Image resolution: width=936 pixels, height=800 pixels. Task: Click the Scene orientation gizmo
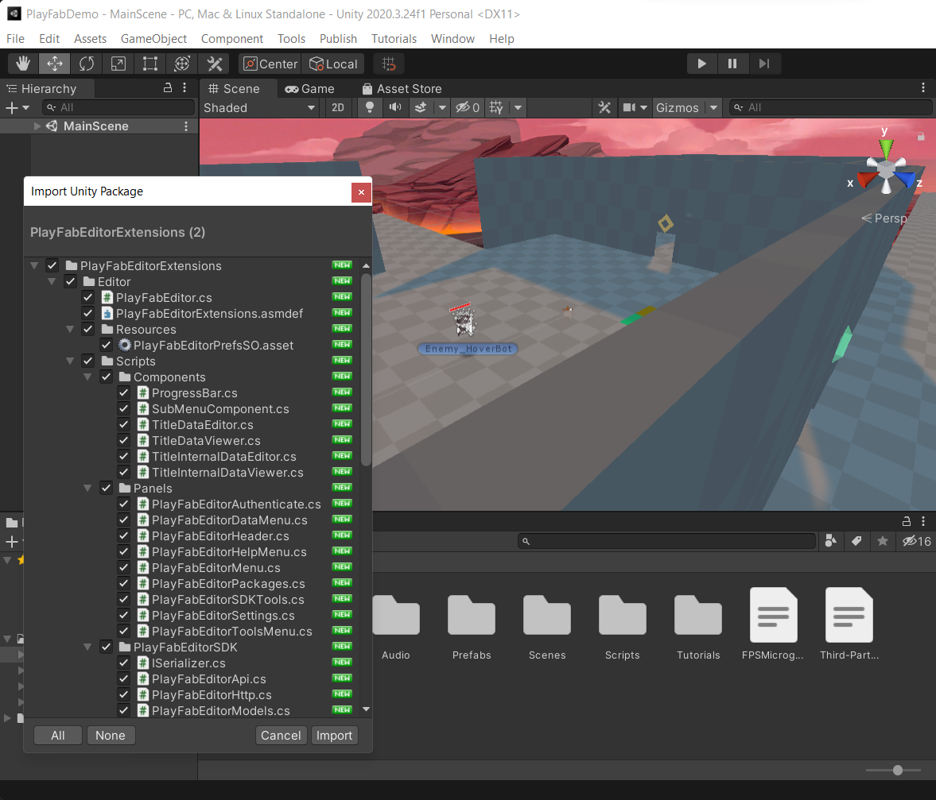pos(887,170)
